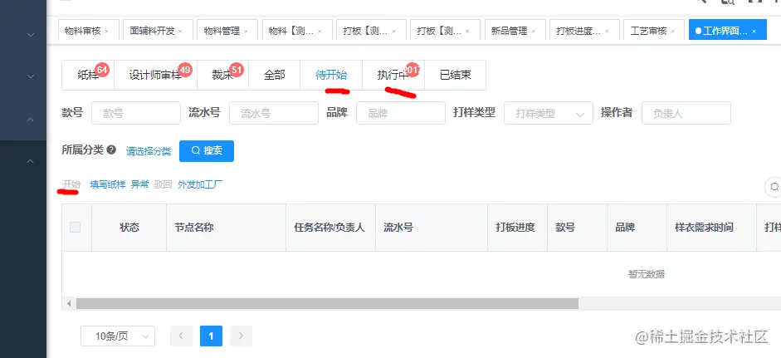Click the 开始 action link
Screen dimensions: 781x358
71,184
